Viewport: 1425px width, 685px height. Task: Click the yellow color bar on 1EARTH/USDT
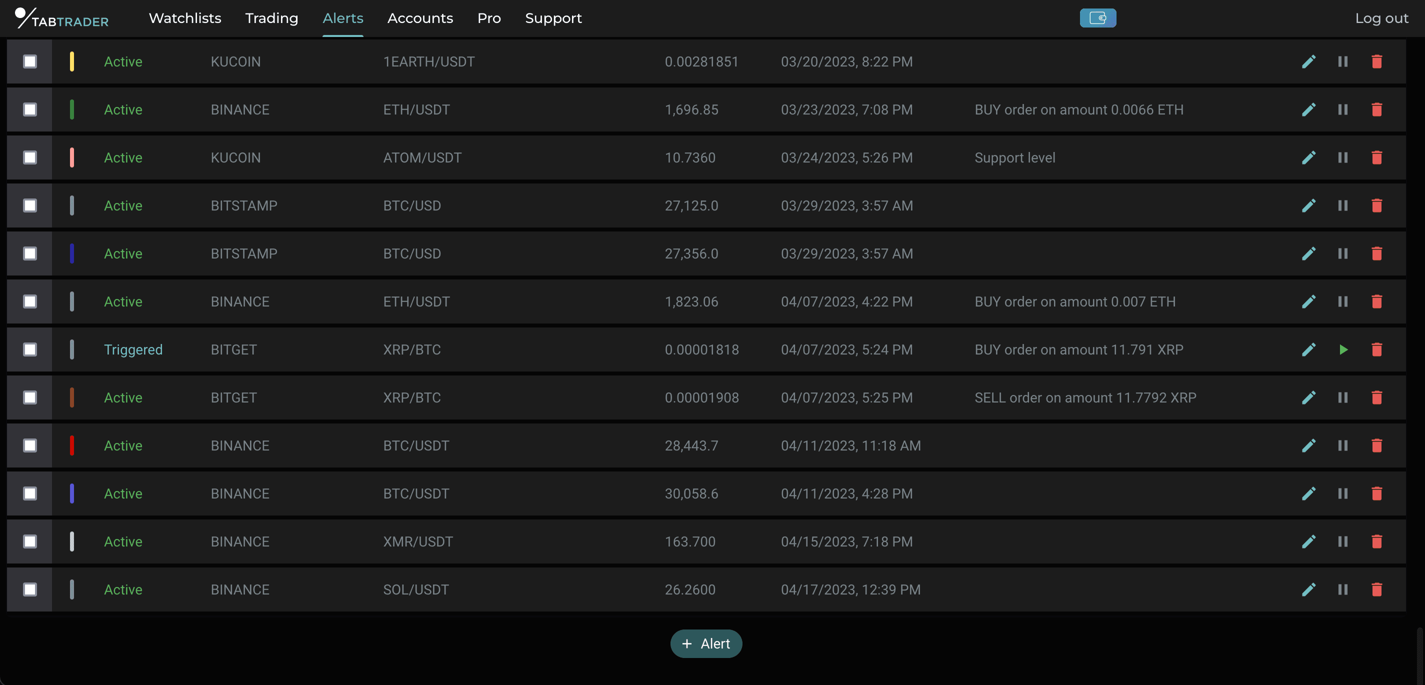[72, 61]
